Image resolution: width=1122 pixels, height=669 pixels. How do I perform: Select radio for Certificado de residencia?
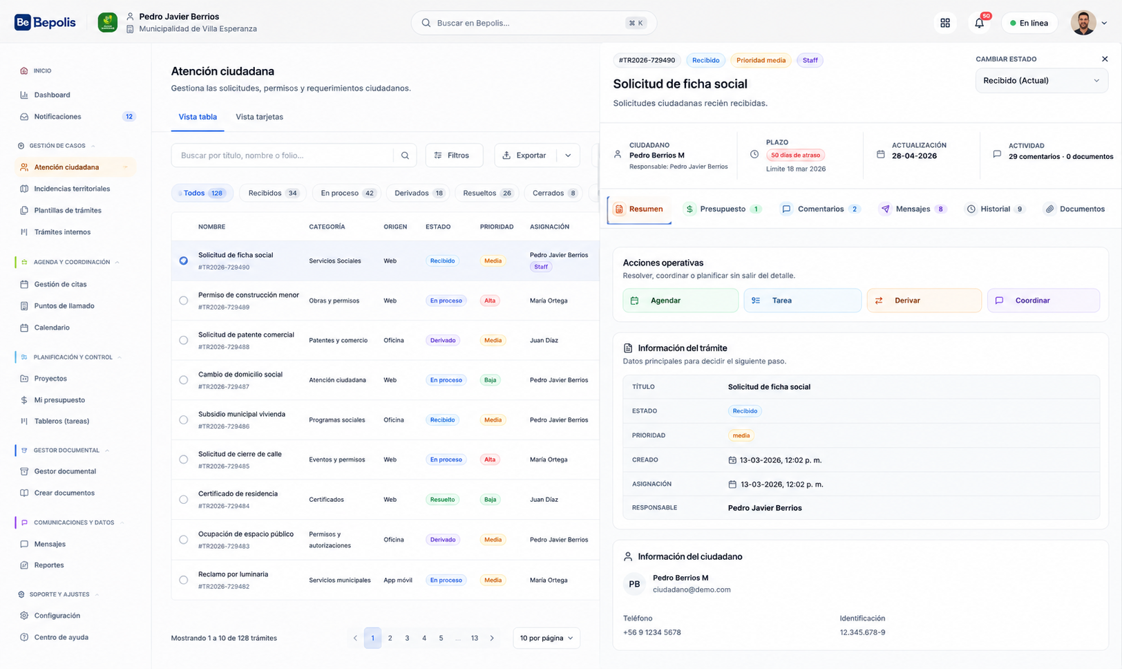coord(183,499)
